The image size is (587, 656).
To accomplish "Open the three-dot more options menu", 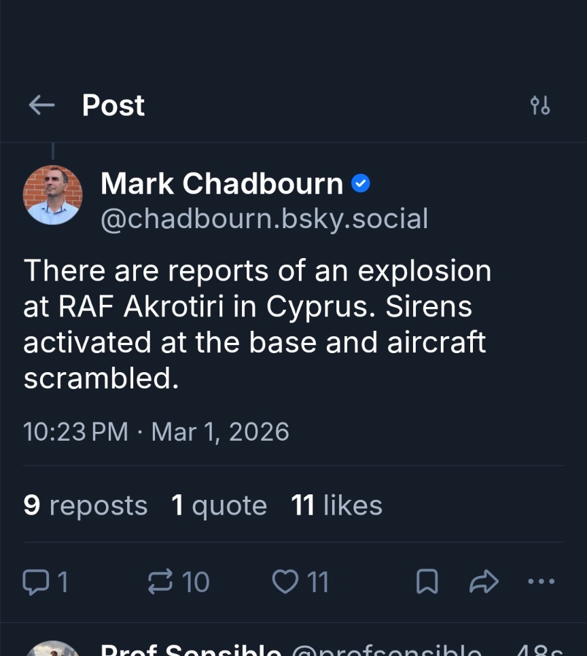I will coord(541,582).
